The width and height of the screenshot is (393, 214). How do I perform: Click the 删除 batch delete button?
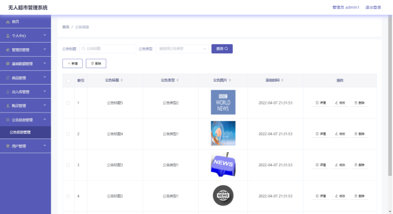96,64
